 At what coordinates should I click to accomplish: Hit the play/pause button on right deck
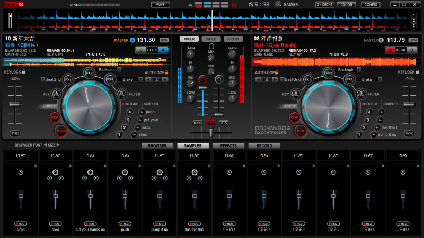[300, 131]
